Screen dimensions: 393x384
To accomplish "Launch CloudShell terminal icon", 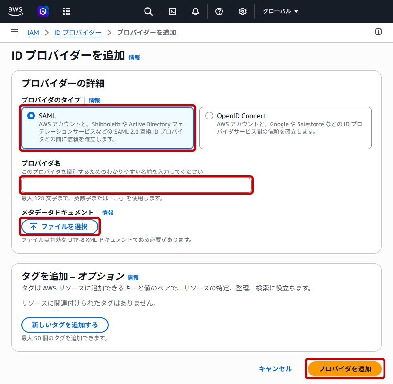I will 172,11.
